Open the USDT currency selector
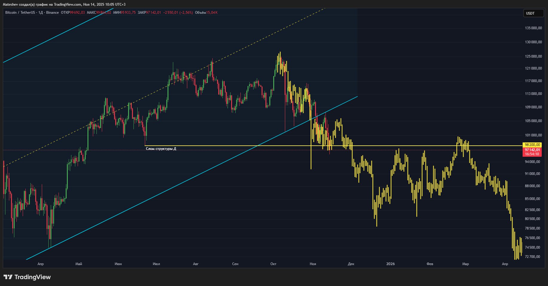 (533, 13)
